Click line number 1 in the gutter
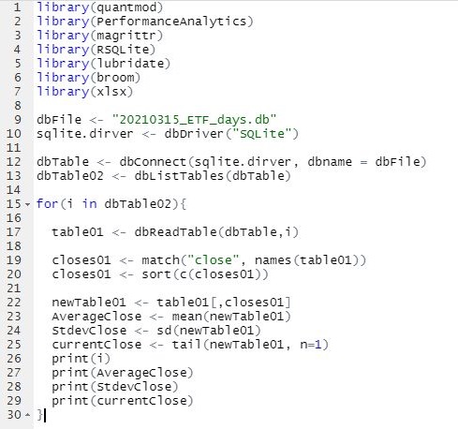Image resolution: width=458 pixels, height=429 pixels. click(x=17, y=7)
